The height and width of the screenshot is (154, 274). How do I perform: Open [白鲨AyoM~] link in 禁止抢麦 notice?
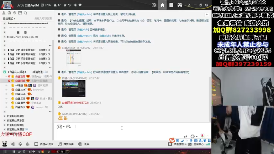pyautogui.click(x=84, y=14)
